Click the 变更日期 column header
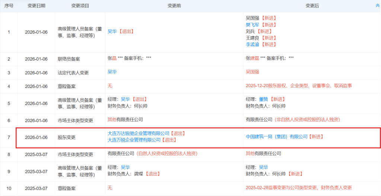Screen dimensions: 381x196 [36, 6]
